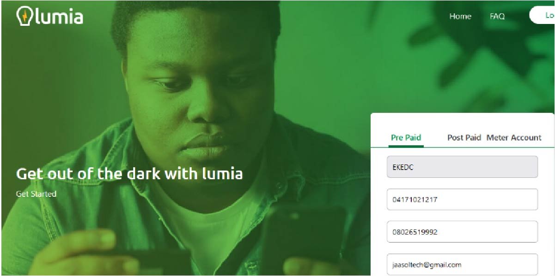Open the Home navigation link
Screen dimensions: 555x276
point(460,16)
